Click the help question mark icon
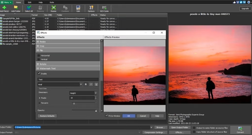This screenshot has width=252, height=135. click(x=249, y=2)
